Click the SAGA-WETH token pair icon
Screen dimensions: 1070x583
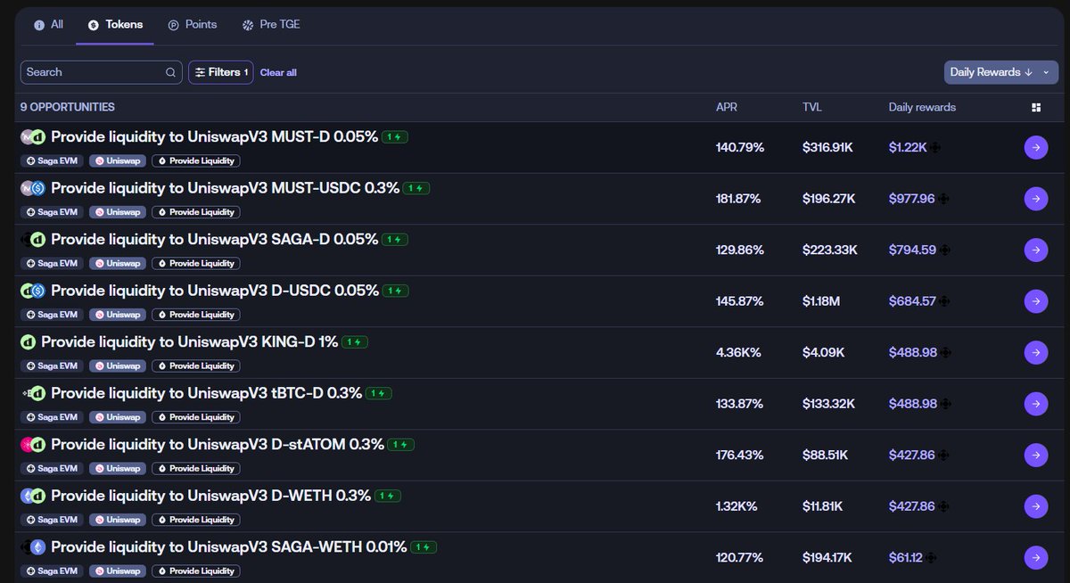(x=33, y=547)
